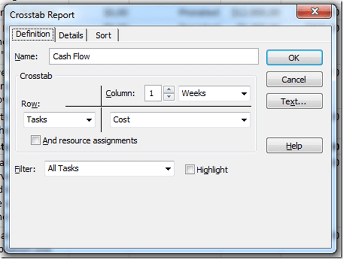Select the Definition tab
Screen dimensions: 343x259
pyautogui.click(x=33, y=34)
